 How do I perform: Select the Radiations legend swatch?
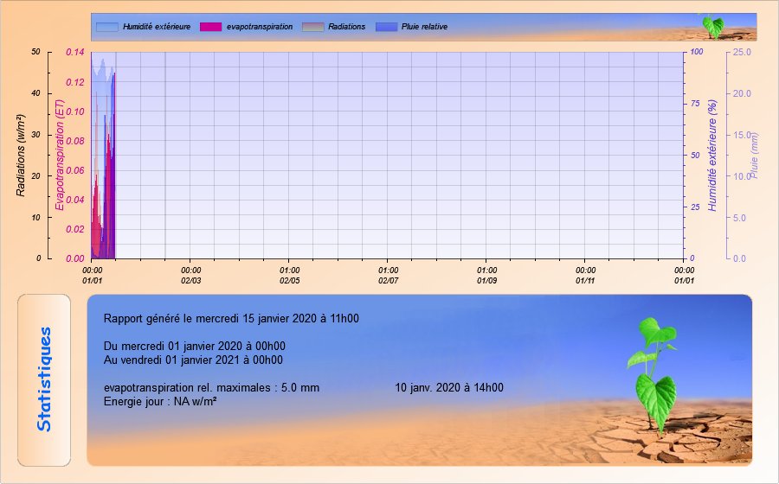[x=312, y=27]
